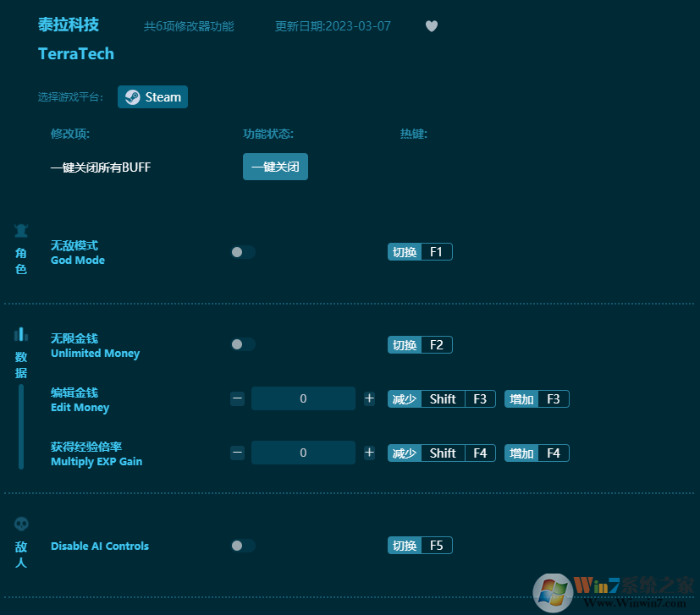This screenshot has height=615, width=700.
Task: Click the 角色 character category icon
Action: pos(21,231)
